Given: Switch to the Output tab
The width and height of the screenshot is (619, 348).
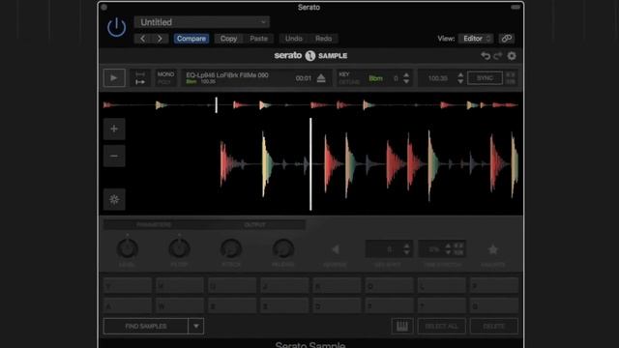Looking at the screenshot, I should pyautogui.click(x=254, y=225).
